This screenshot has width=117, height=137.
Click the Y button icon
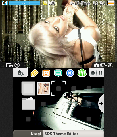pyautogui.click(x=17, y=65)
